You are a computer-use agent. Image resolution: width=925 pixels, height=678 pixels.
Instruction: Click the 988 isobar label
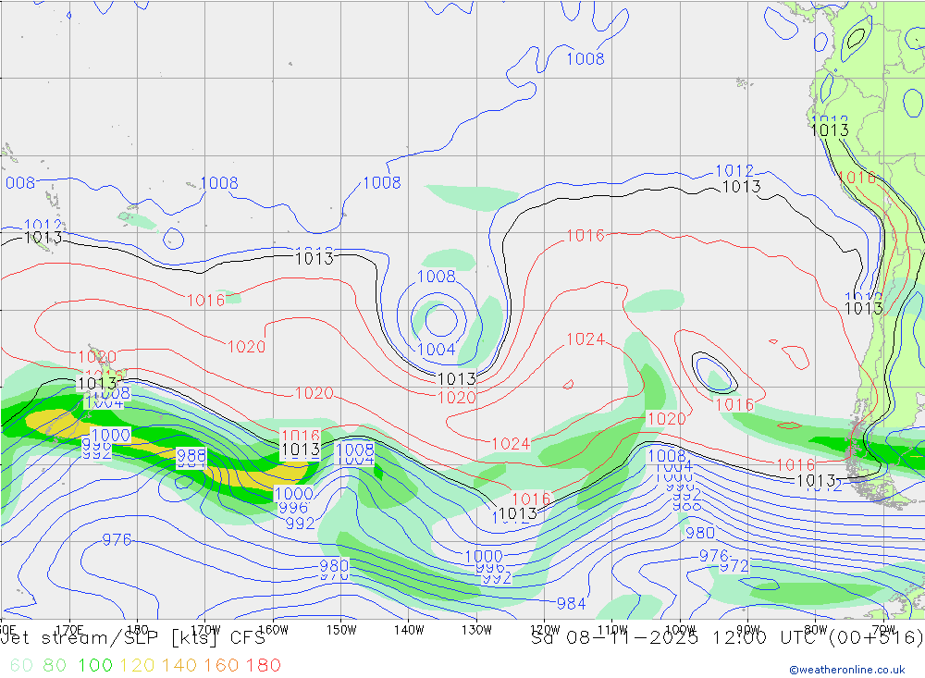click(191, 455)
